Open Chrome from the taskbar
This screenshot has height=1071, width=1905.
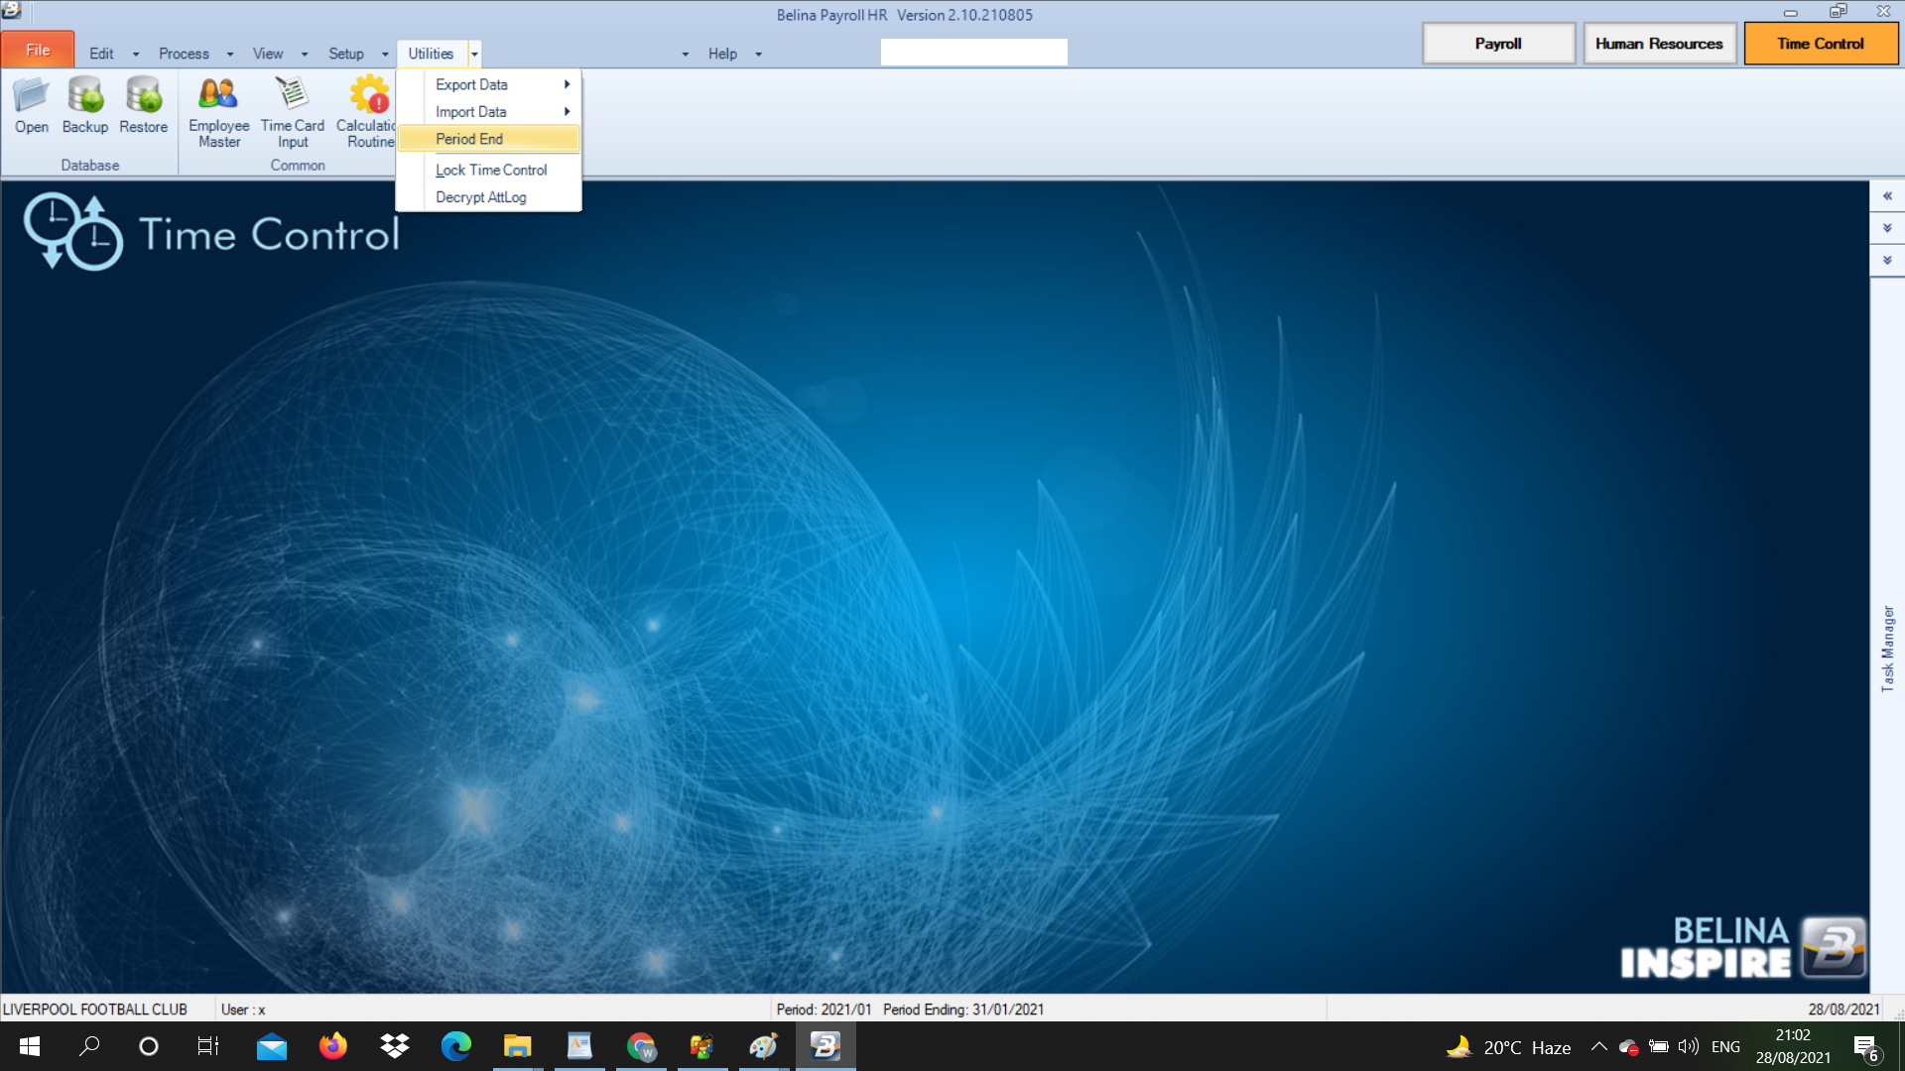click(641, 1046)
